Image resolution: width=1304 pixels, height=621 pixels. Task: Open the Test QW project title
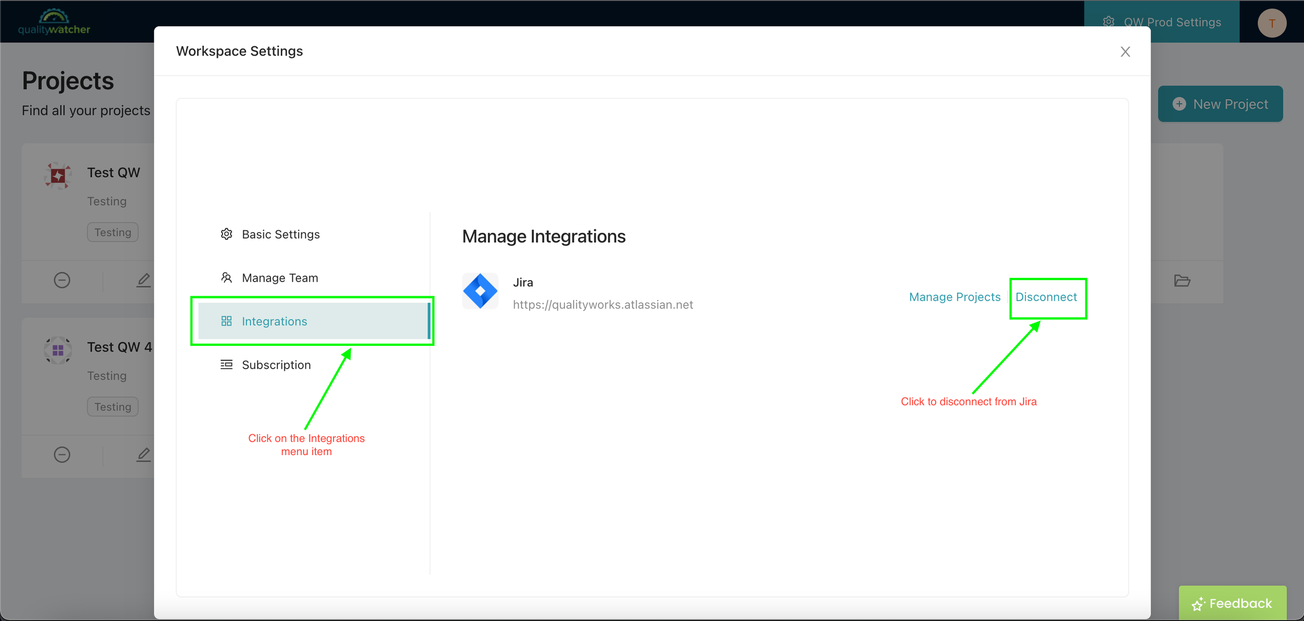tap(114, 172)
